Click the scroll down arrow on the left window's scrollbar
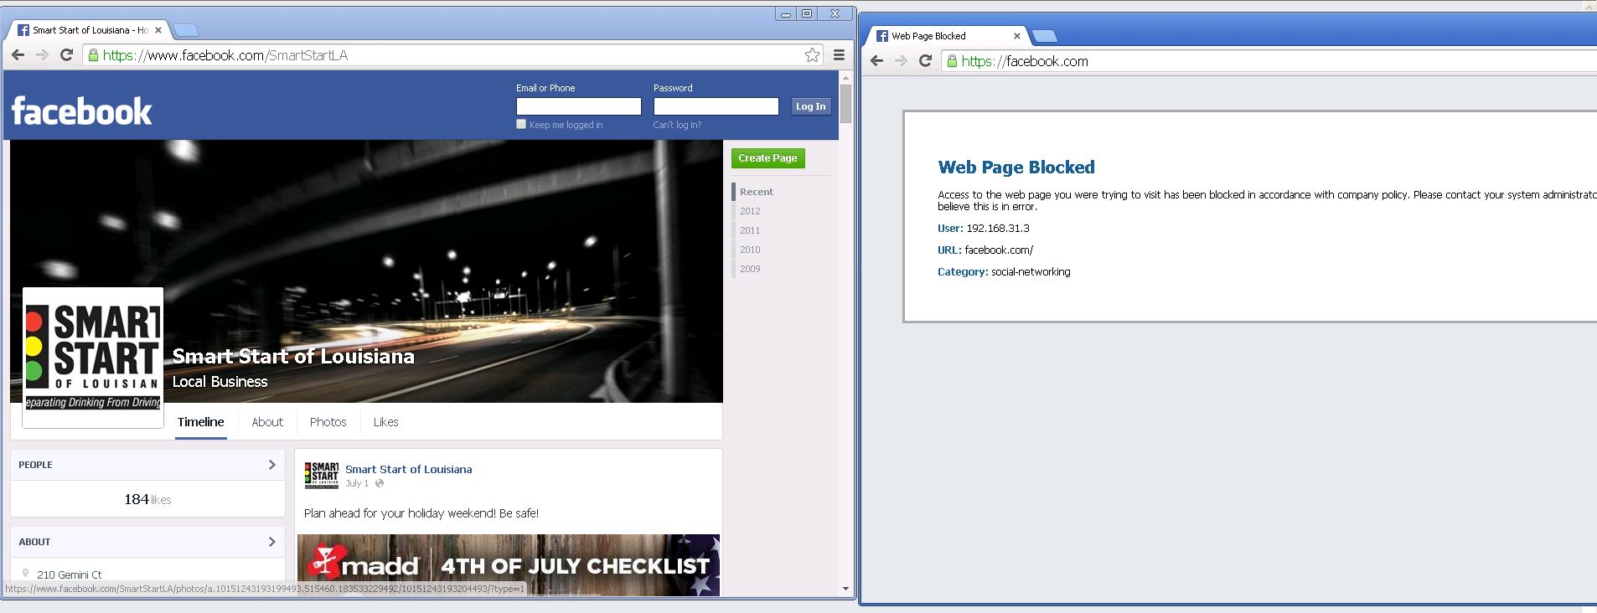 [x=846, y=590]
